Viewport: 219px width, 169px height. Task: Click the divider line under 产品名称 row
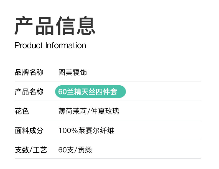[x=108, y=101]
